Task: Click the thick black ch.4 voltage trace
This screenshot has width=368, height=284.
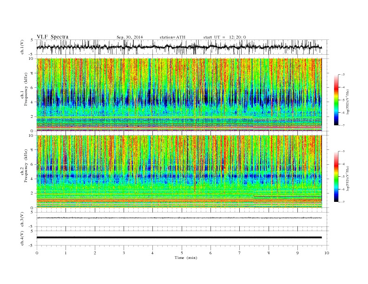Action: [179, 238]
